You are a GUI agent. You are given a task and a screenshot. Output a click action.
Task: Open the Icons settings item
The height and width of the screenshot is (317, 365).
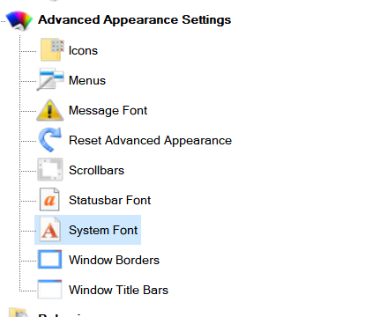[x=83, y=50]
